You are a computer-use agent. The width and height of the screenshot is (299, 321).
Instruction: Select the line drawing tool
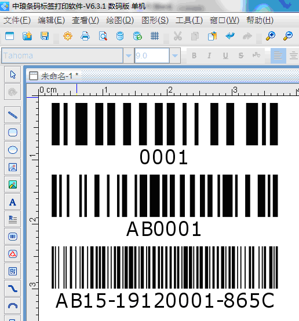coord(13,115)
